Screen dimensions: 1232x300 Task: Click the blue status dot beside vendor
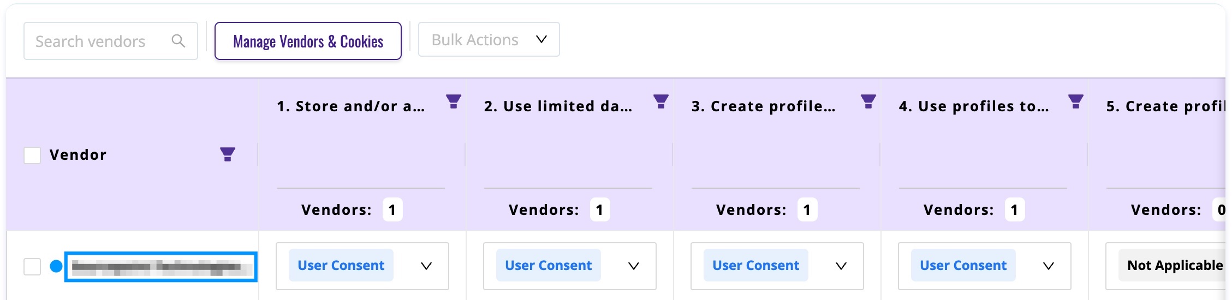56,266
